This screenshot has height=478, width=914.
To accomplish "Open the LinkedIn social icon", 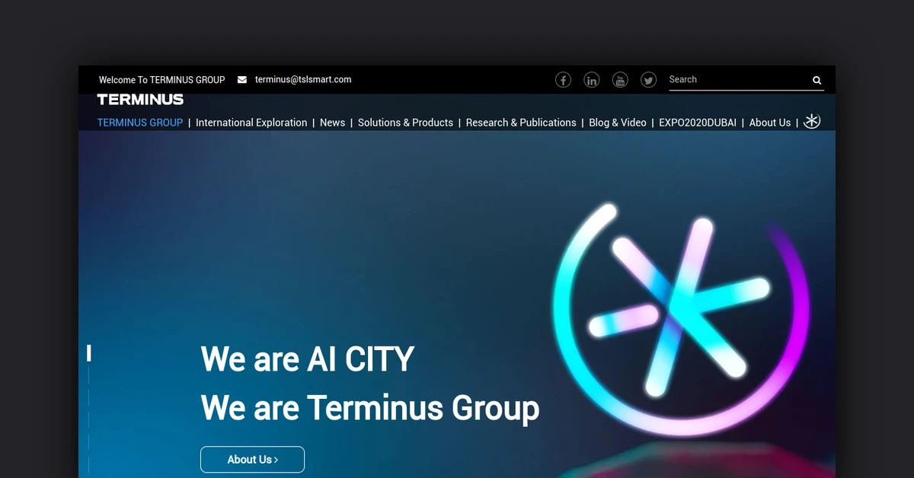I will (592, 79).
